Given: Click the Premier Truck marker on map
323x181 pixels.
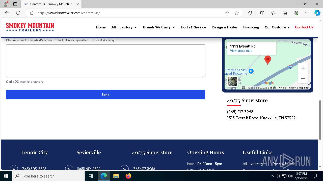Looking at the screenshot, I should 251,71.
